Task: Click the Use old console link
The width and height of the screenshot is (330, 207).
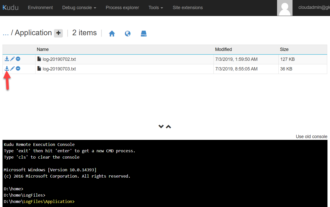Action: click(311, 137)
